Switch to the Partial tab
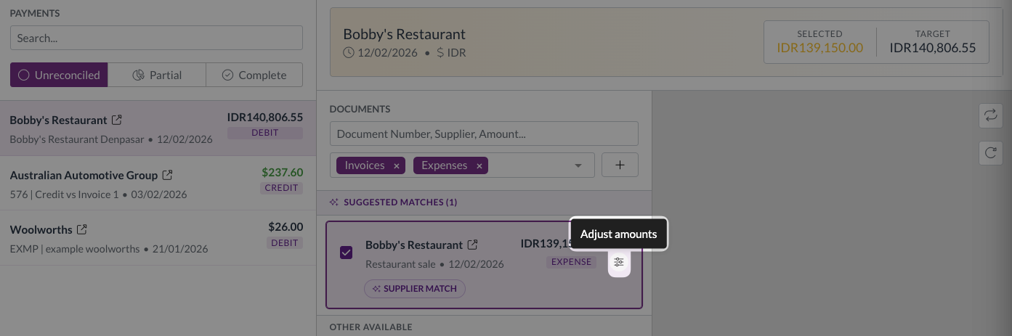The width and height of the screenshot is (1012, 336). (157, 75)
